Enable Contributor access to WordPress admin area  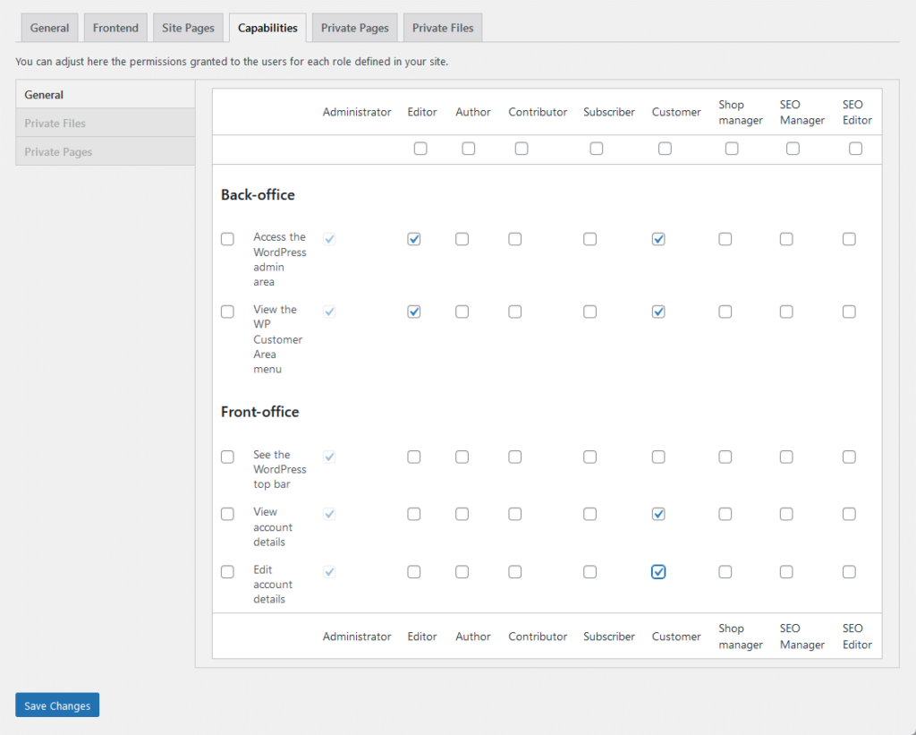point(514,239)
